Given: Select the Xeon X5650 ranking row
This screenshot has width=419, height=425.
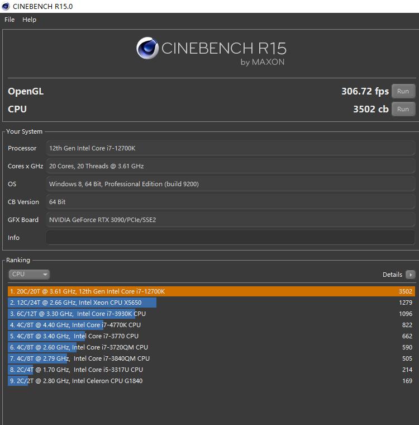Looking at the screenshot, I should [x=211, y=303].
